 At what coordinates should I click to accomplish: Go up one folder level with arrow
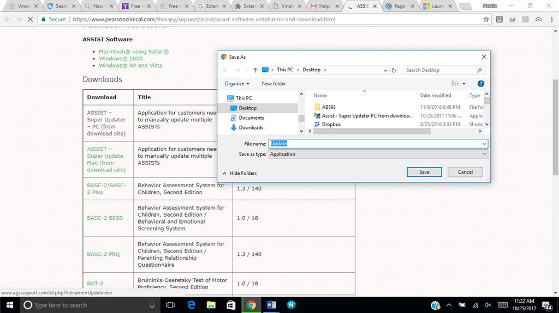(255, 70)
